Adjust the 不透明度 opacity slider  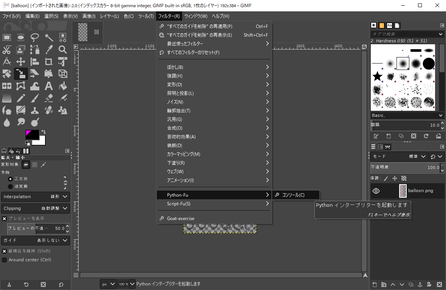click(x=401, y=167)
